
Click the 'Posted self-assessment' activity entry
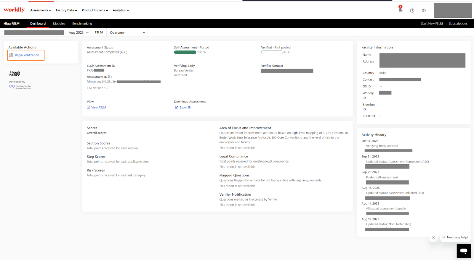[382, 177]
